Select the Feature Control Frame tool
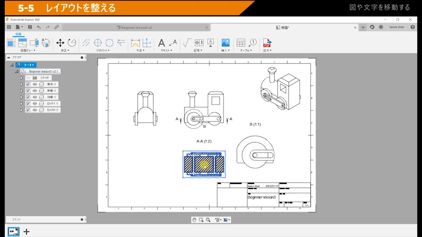This screenshot has height=237, width=422. tap(199, 43)
